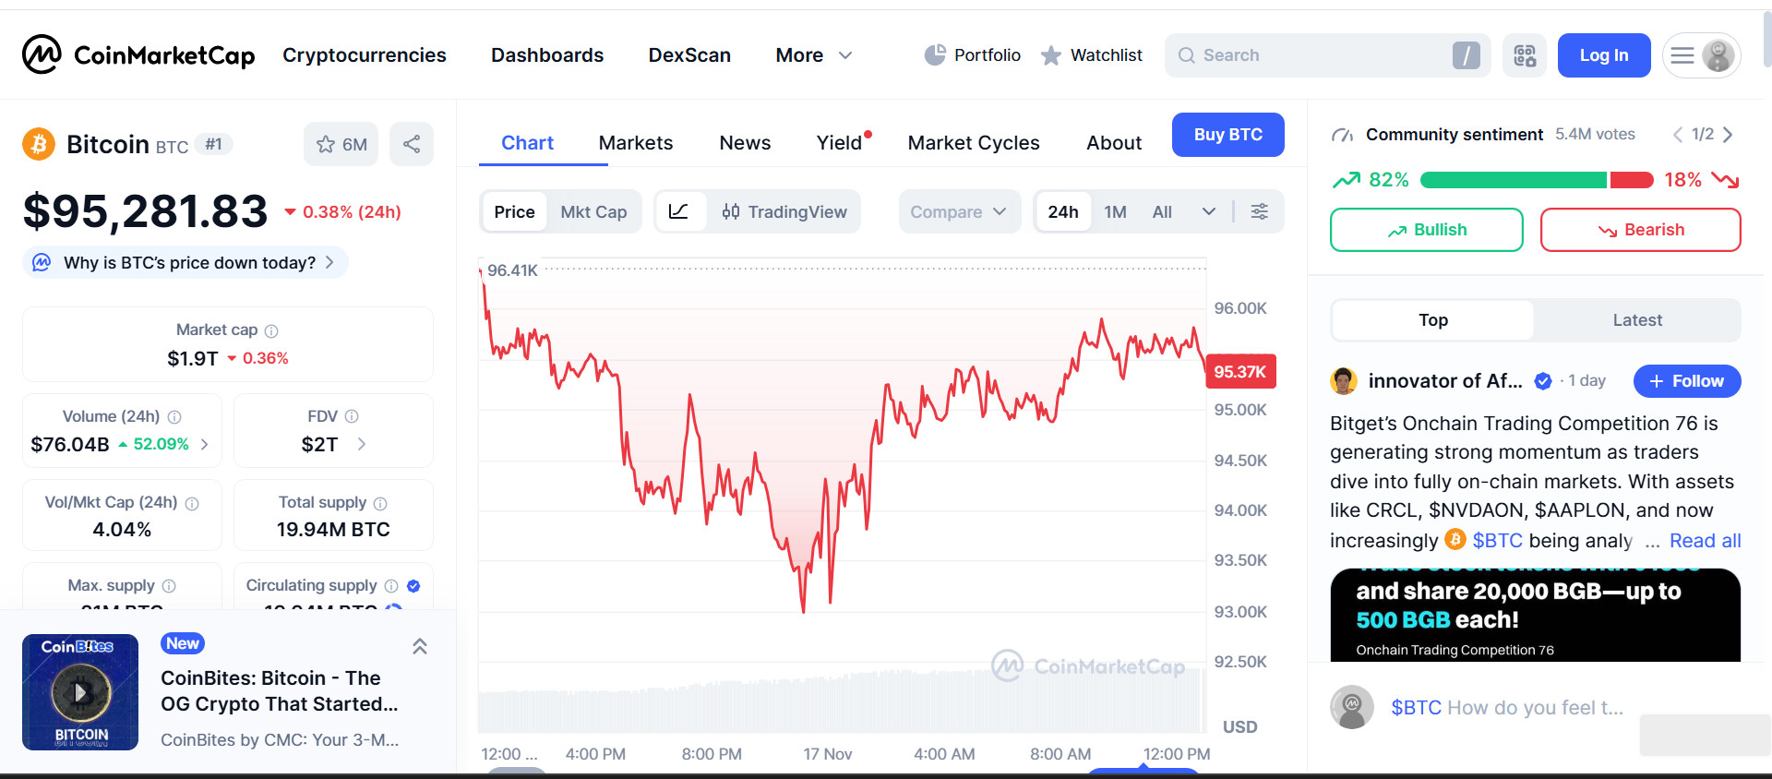
Task: Open chart settings sliders icon
Action: pyautogui.click(x=1259, y=212)
